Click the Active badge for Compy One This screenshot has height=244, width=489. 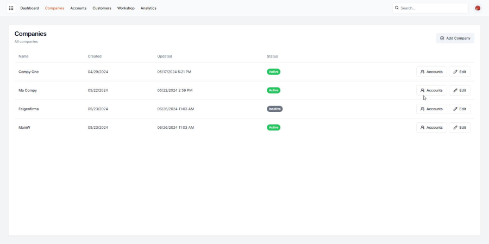[273, 72]
